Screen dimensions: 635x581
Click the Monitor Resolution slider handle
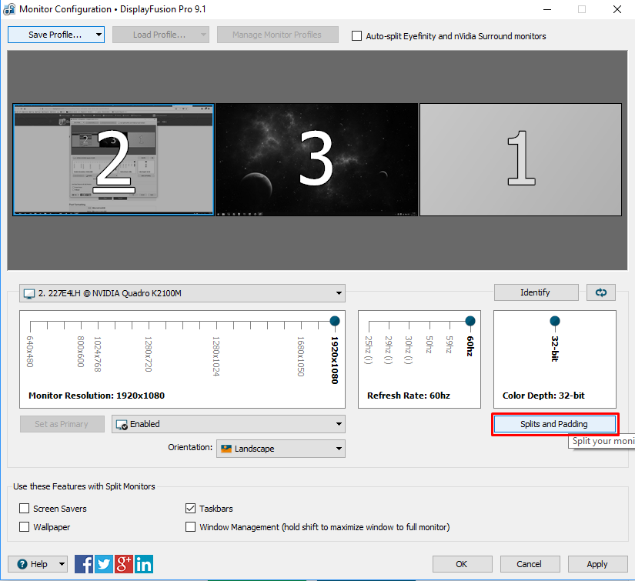pos(335,321)
